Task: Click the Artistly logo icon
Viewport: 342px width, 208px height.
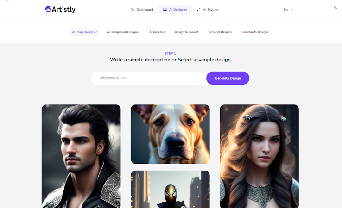Action: (x=48, y=9)
